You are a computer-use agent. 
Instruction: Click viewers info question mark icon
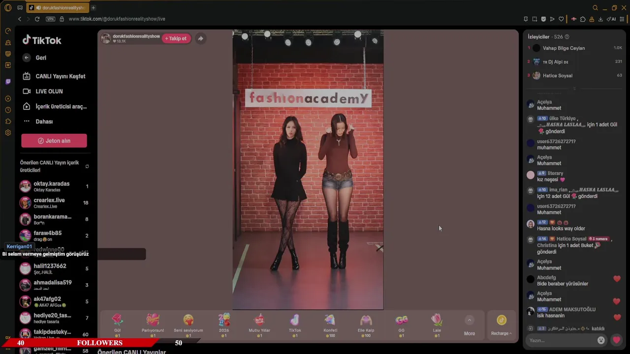[567, 37]
